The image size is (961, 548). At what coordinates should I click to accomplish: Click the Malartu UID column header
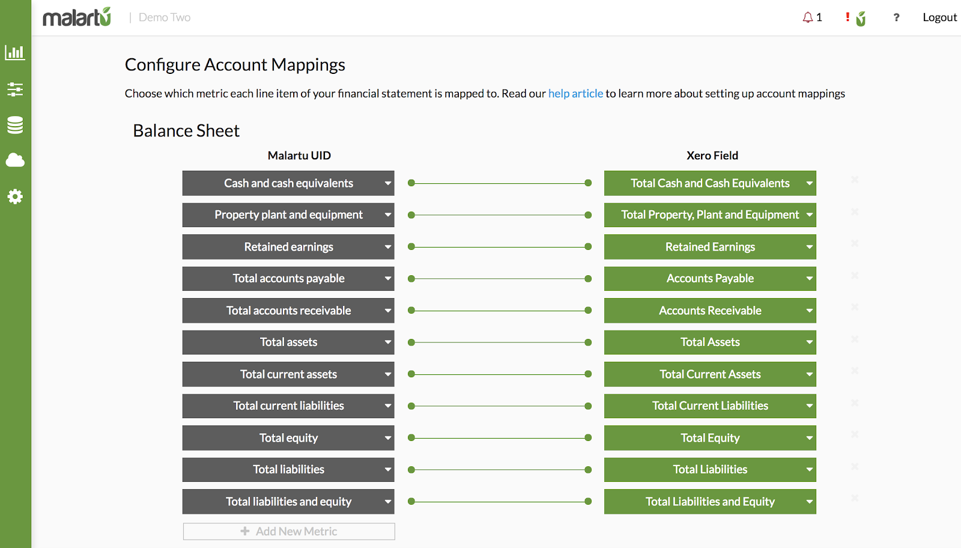pyautogui.click(x=299, y=156)
